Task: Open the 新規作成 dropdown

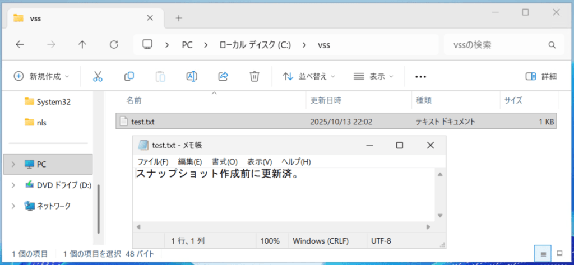Action: pos(42,76)
